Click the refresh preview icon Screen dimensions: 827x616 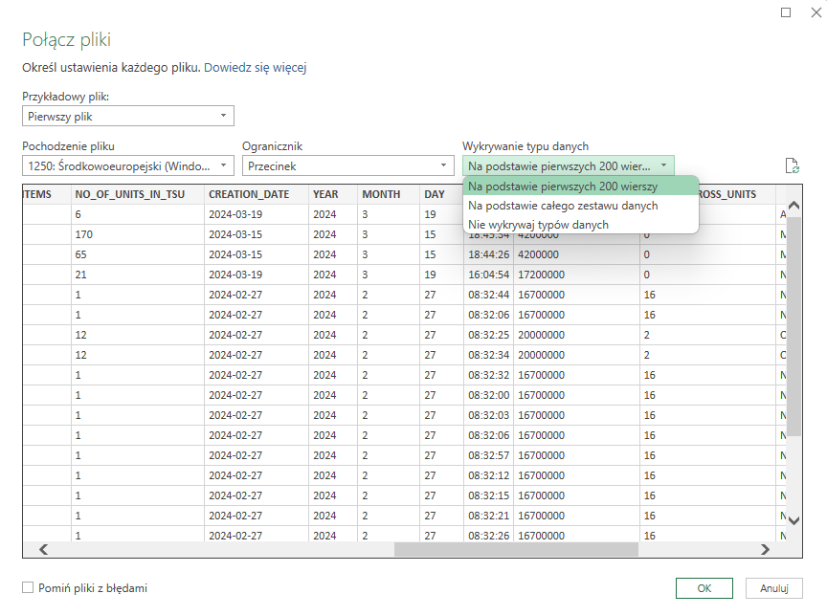click(792, 165)
